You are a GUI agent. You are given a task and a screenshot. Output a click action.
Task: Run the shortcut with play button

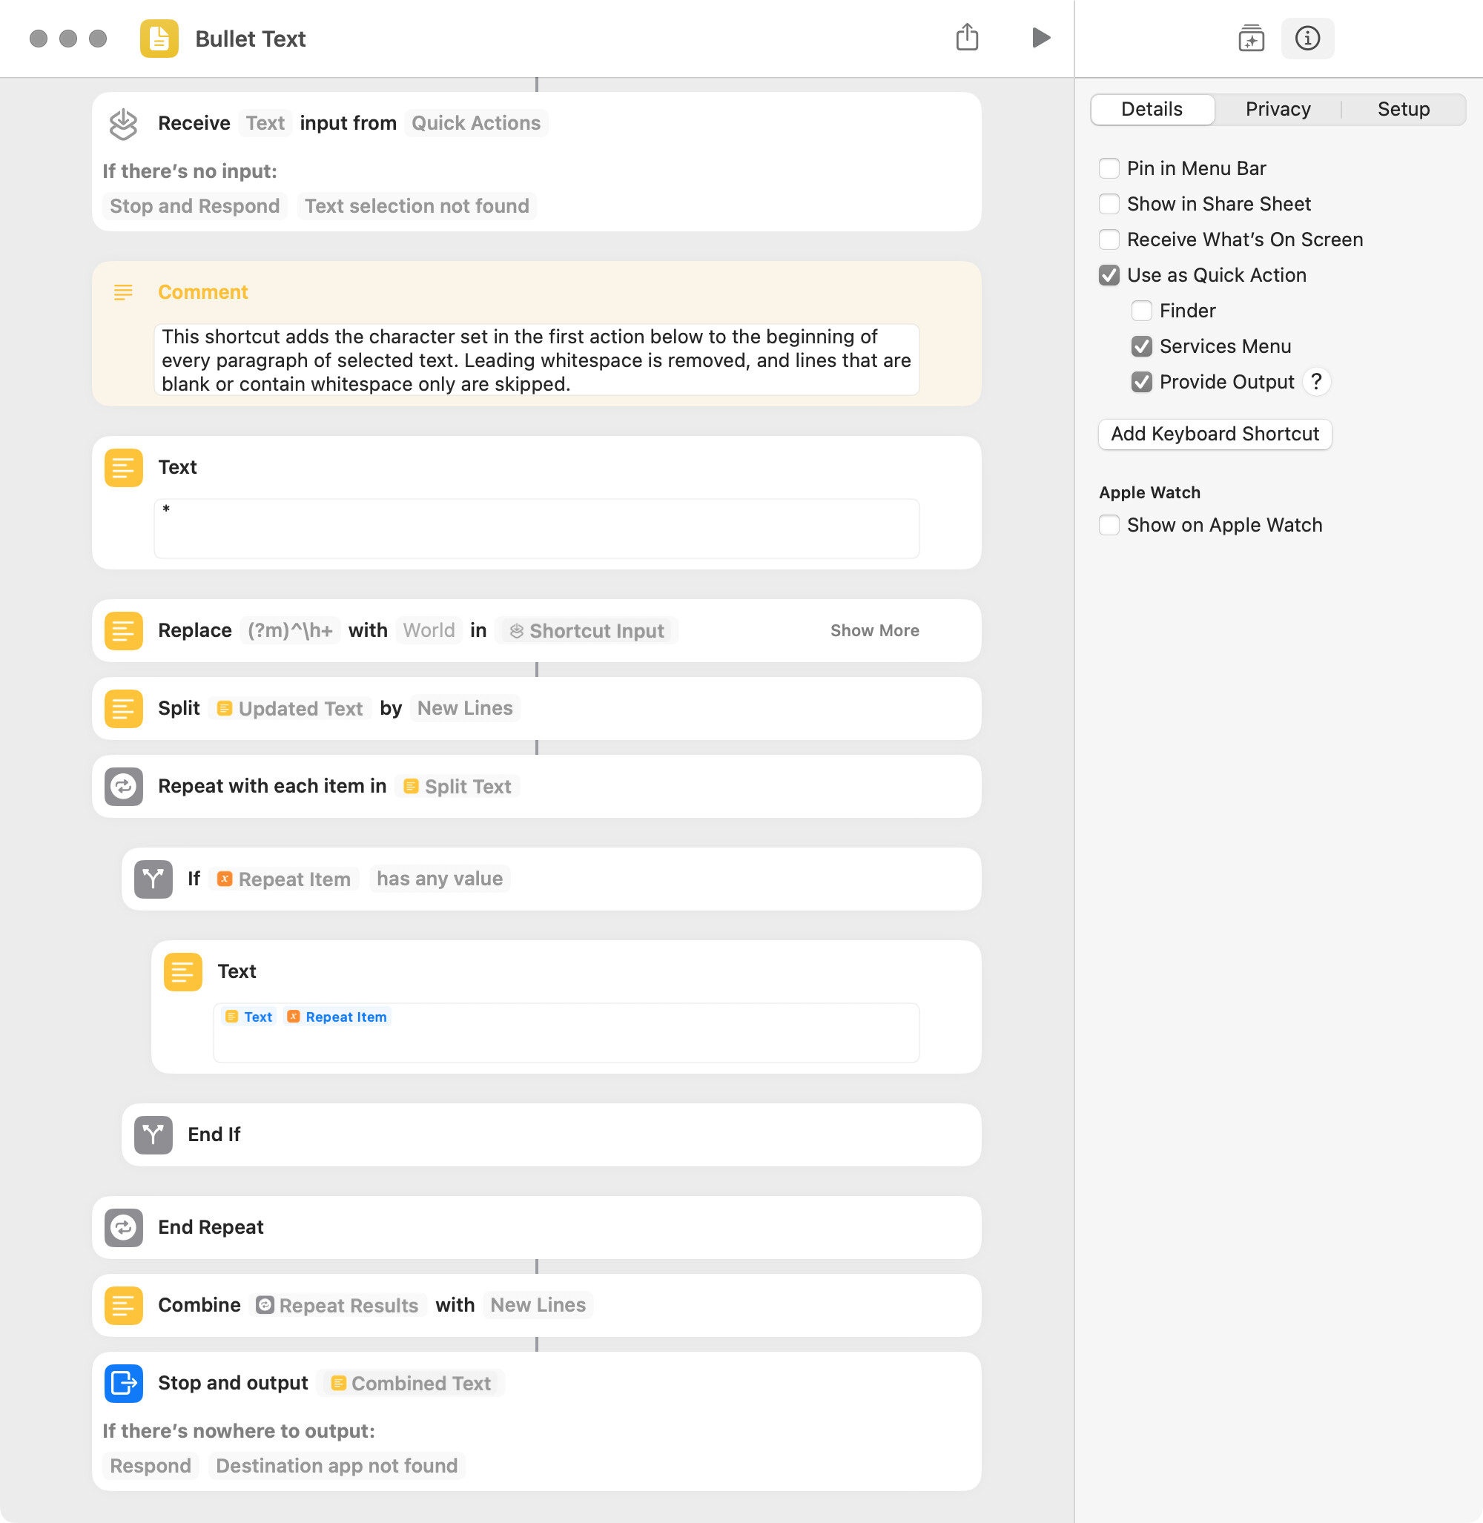click(x=1040, y=37)
